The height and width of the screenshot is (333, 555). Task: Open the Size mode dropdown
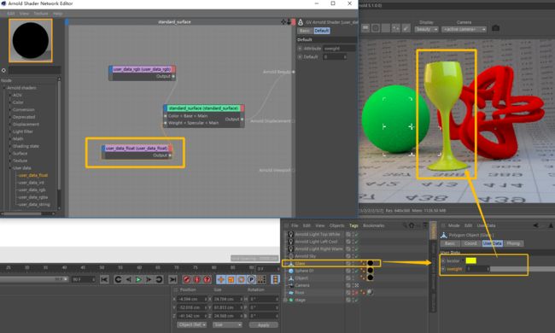(227, 324)
